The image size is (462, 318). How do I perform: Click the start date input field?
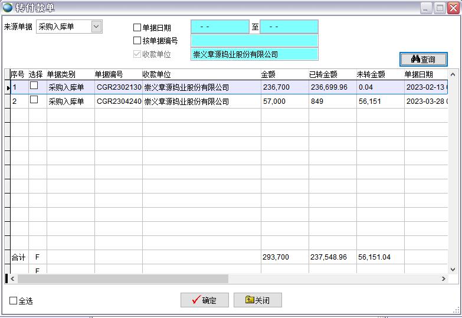(x=219, y=27)
